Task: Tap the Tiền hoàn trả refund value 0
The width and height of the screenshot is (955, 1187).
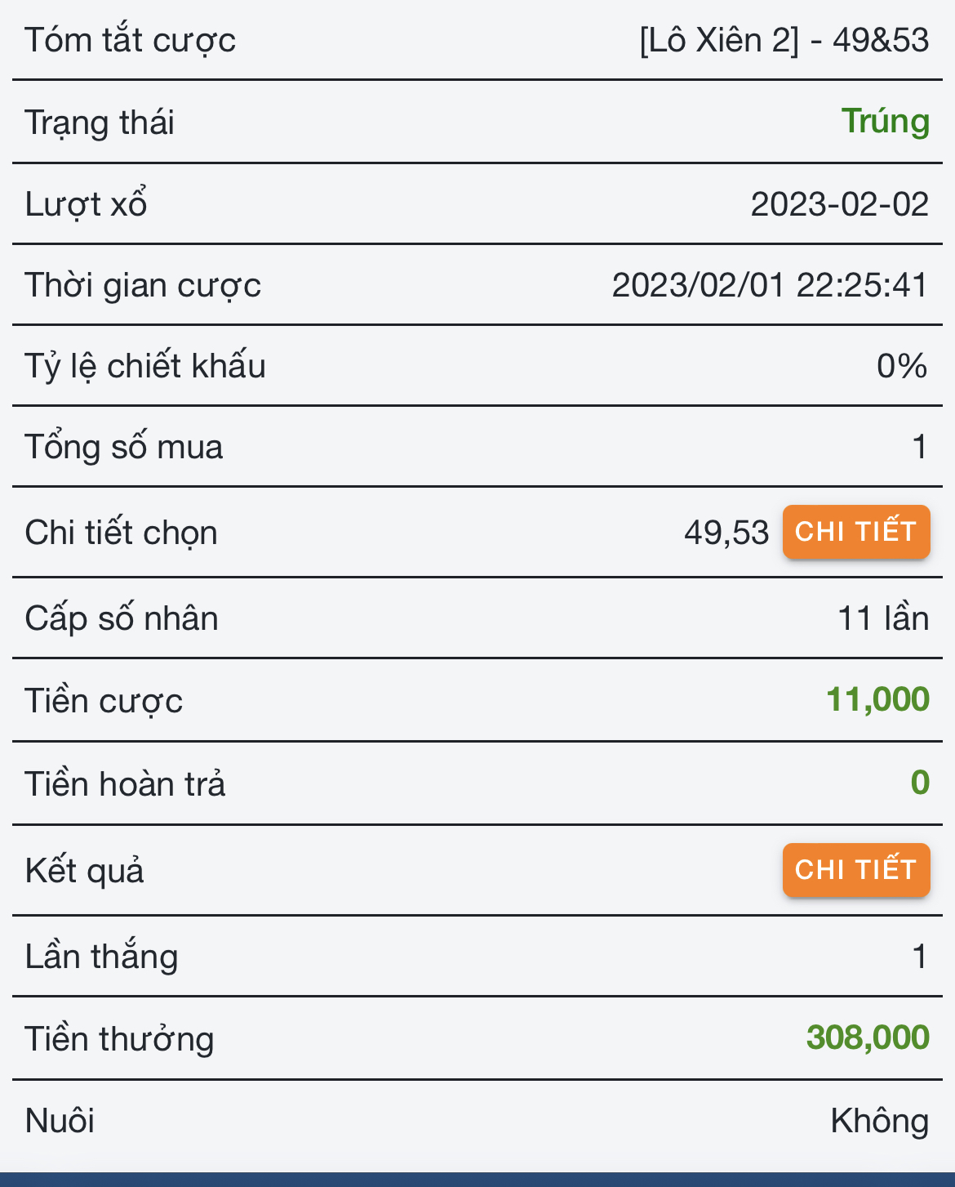Action: click(920, 783)
